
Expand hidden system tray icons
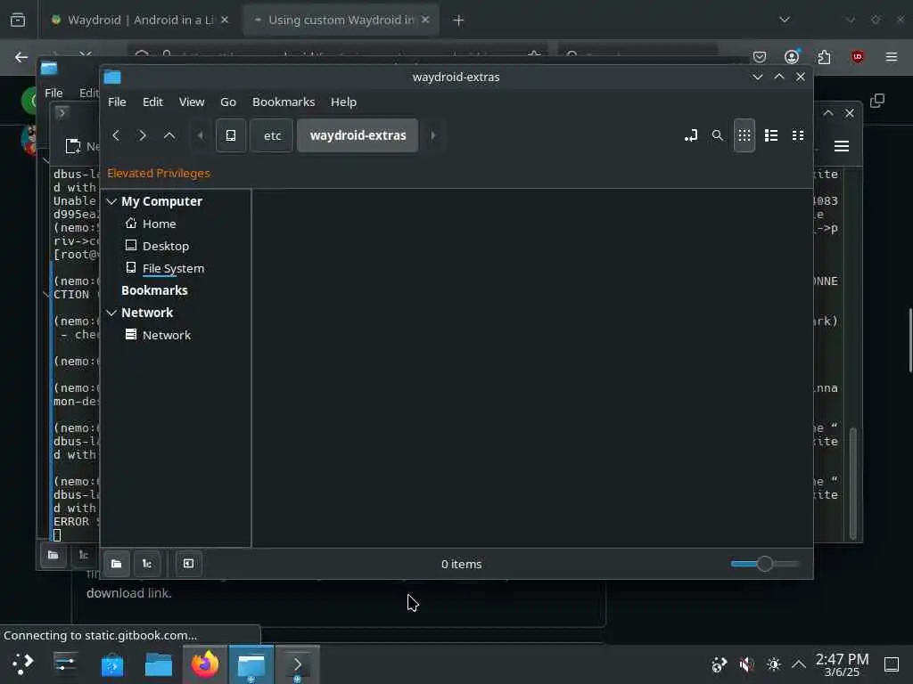[799, 664]
